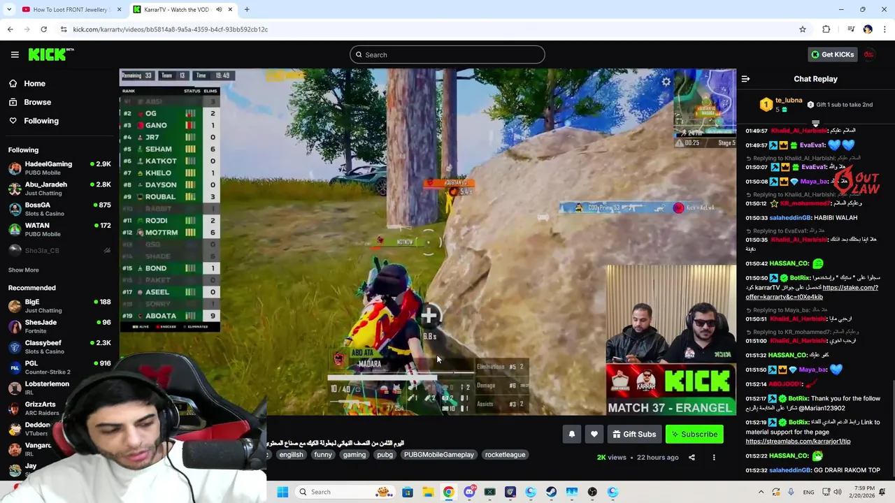This screenshot has width=895, height=503.
Task: Open a new browser tab with the plus button
Action: (247, 10)
